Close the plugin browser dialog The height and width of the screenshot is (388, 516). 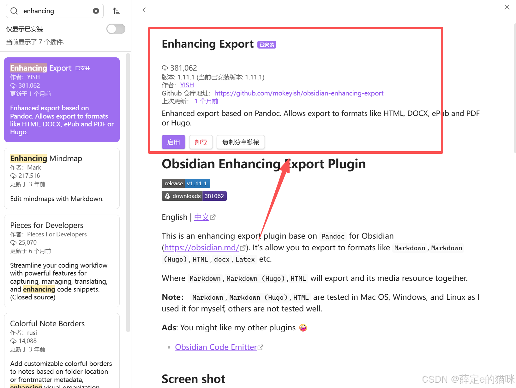pos(507,7)
